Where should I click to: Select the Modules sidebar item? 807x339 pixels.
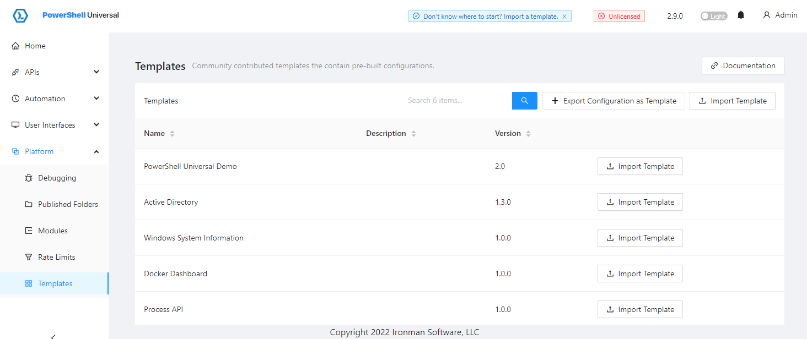pyautogui.click(x=52, y=231)
